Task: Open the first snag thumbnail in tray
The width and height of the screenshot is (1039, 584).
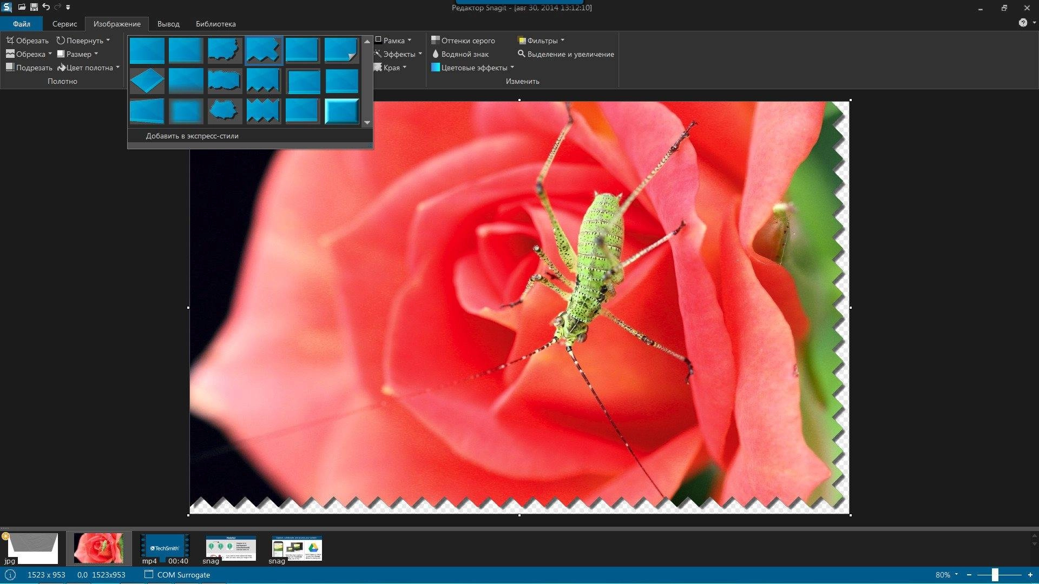Action: click(x=231, y=549)
